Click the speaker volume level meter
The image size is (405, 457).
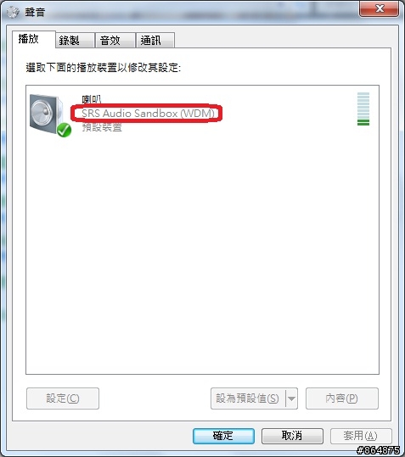pyautogui.click(x=363, y=109)
